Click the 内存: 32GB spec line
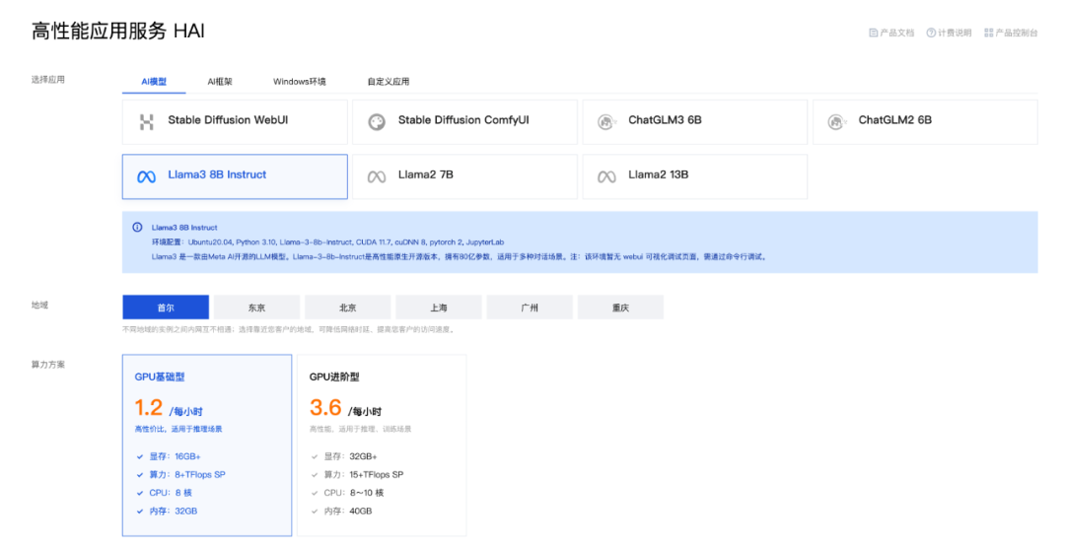 167,512
